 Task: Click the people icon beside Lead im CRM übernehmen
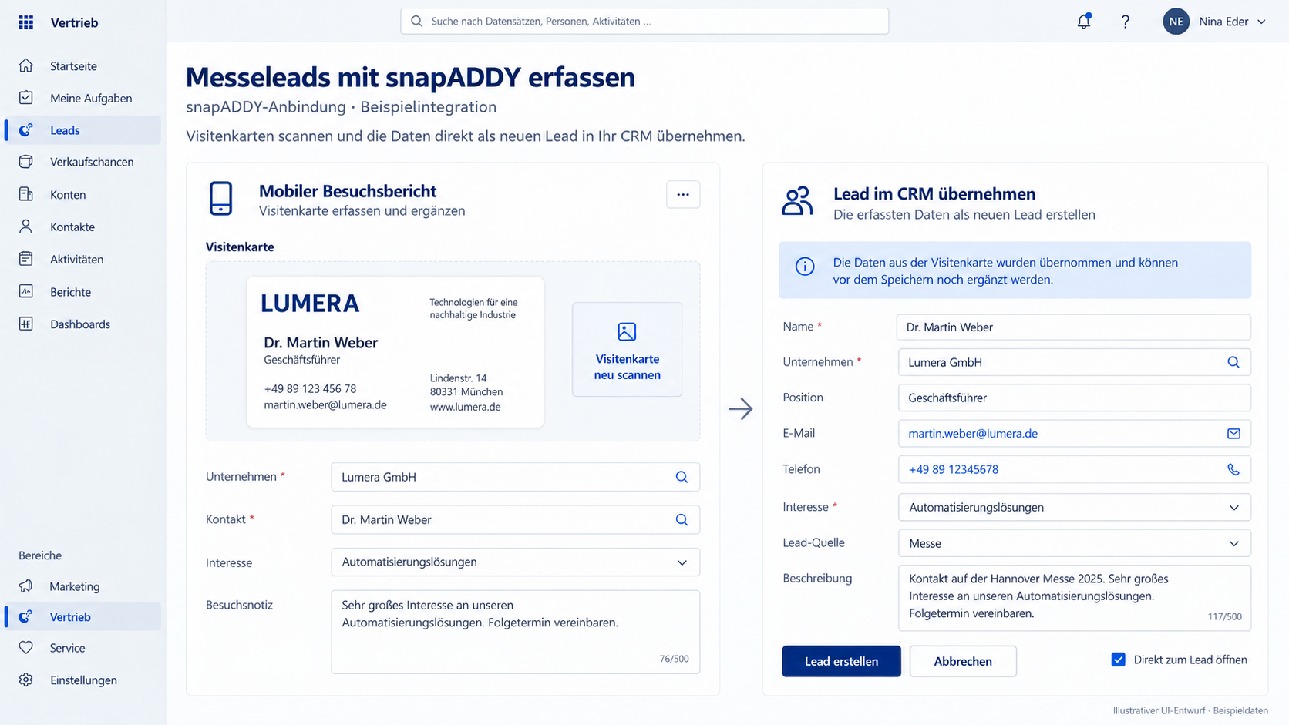(x=797, y=200)
